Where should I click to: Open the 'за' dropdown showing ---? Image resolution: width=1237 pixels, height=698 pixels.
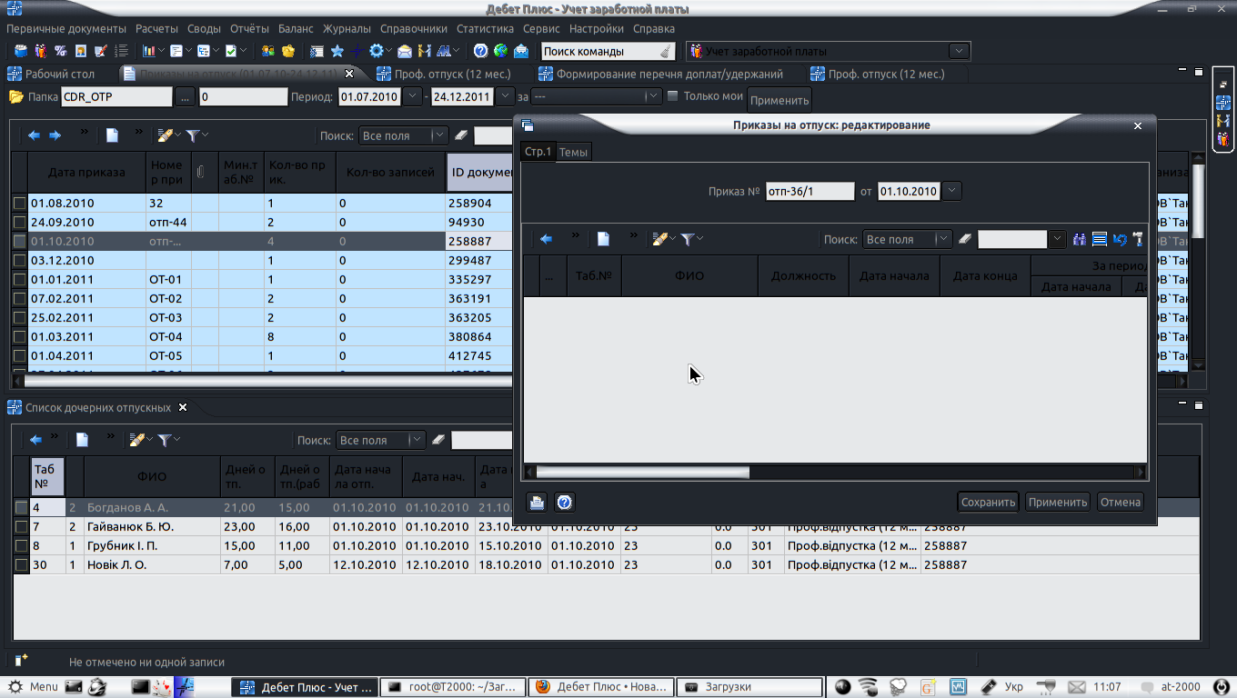(x=653, y=96)
